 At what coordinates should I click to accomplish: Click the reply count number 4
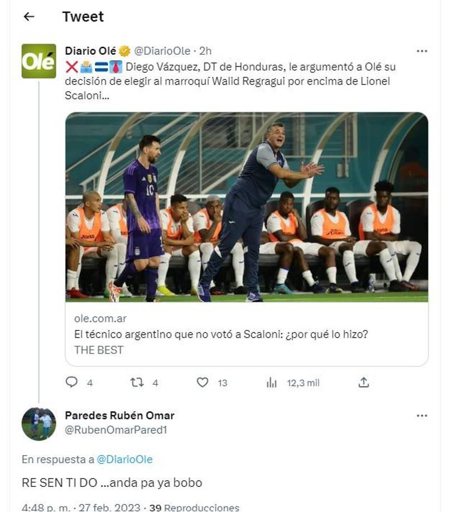click(x=86, y=381)
